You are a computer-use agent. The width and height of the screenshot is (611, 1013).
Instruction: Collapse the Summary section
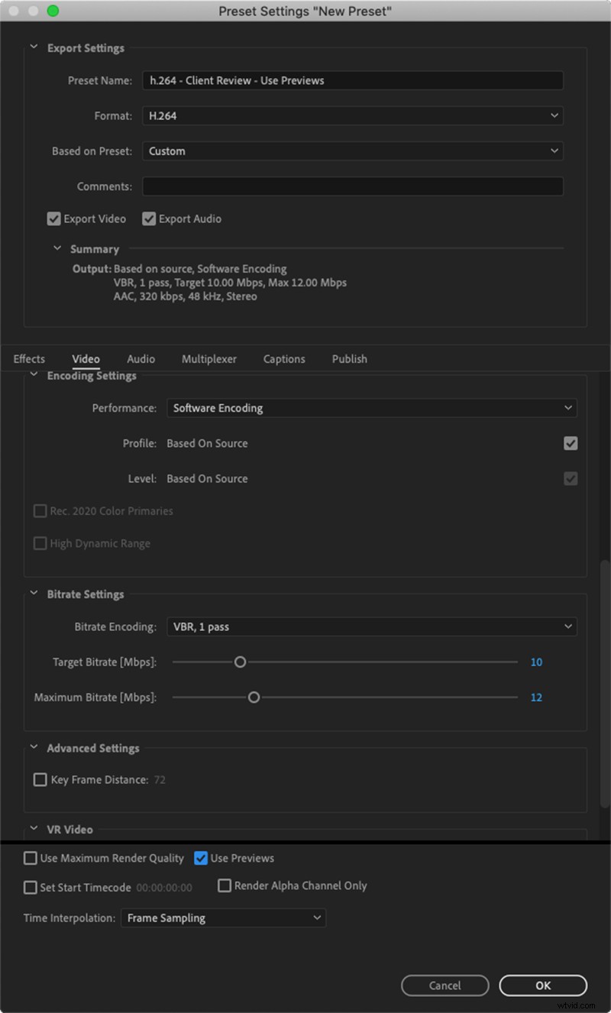click(x=57, y=248)
